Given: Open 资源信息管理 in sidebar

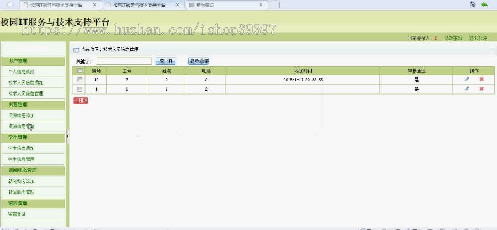Looking at the screenshot, I should (21, 126).
